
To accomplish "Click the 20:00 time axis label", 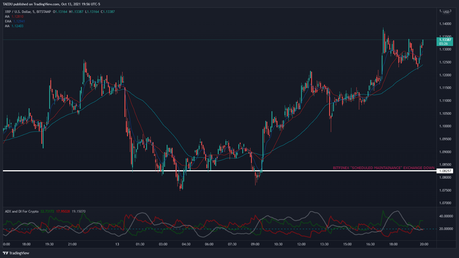I will 424,244.
